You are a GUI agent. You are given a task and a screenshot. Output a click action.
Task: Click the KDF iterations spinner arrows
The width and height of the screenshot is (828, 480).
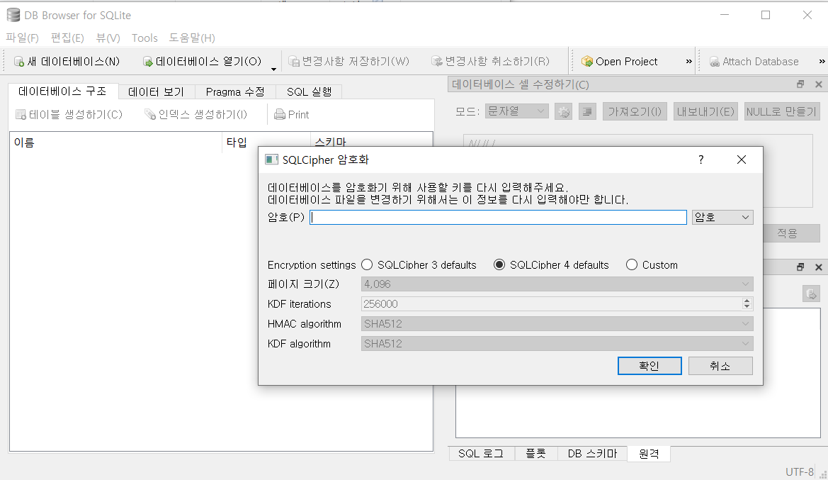(747, 303)
